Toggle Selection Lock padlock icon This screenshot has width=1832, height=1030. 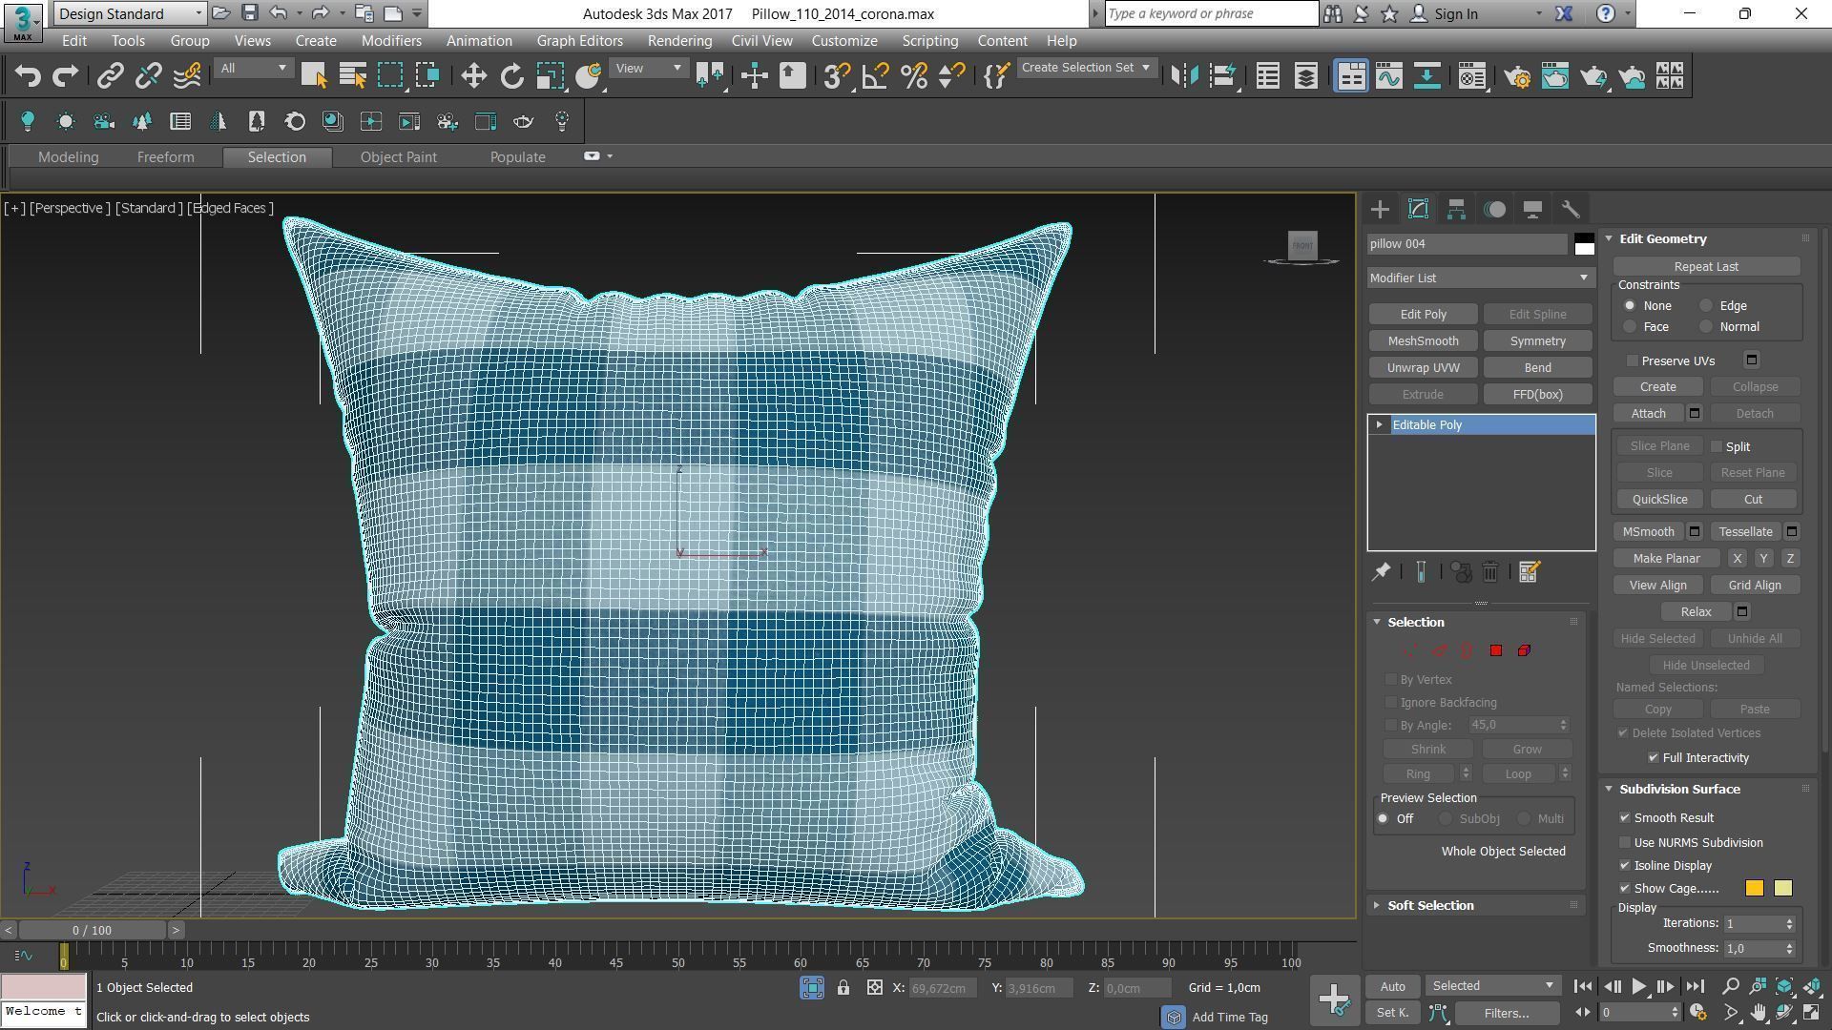pos(843,988)
